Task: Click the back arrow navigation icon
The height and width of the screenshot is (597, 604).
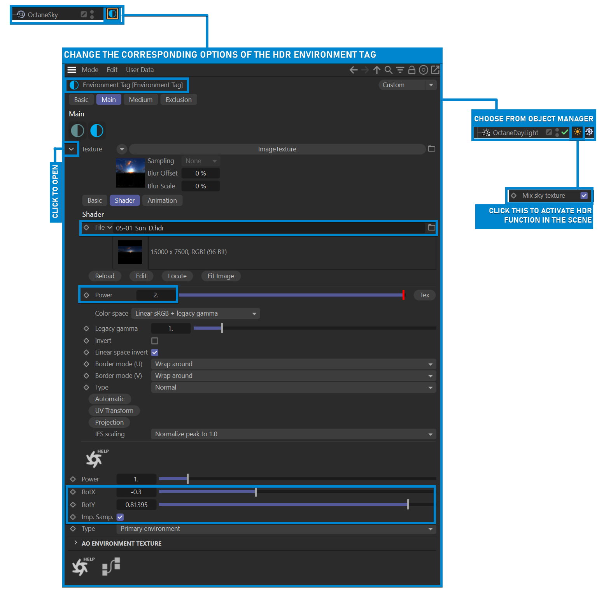Action: tap(353, 70)
